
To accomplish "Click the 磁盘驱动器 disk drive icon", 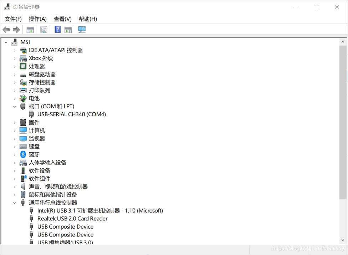I will (23, 75).
